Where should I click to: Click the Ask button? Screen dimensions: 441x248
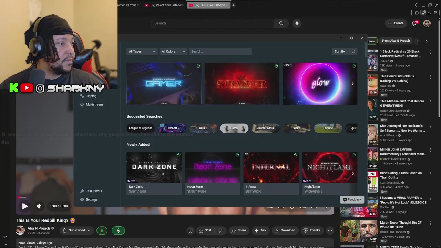260,230
